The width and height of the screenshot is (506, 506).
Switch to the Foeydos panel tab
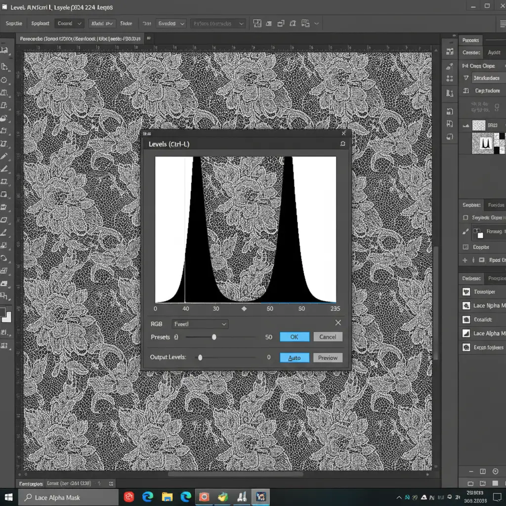point(495,205)
